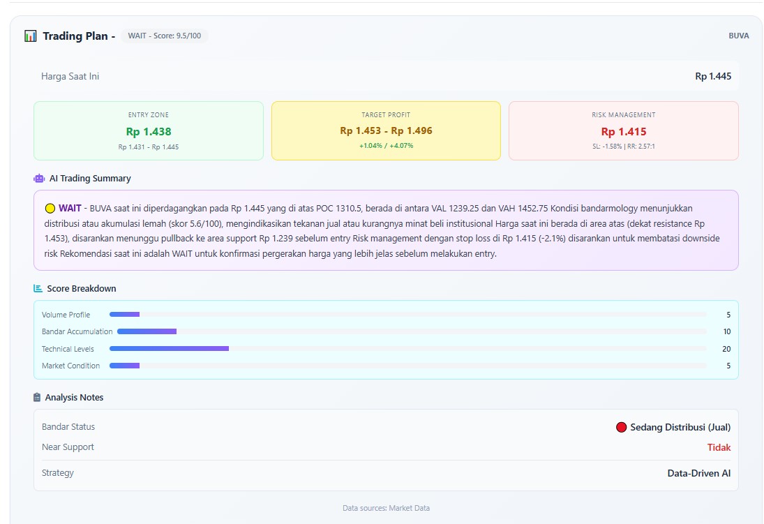Click the Data sources Market Data footer
Screen dimensions: 764x524
tap(386, 508)
